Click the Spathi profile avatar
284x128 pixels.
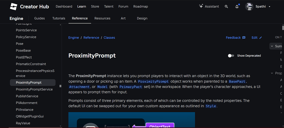pos(249,6)
